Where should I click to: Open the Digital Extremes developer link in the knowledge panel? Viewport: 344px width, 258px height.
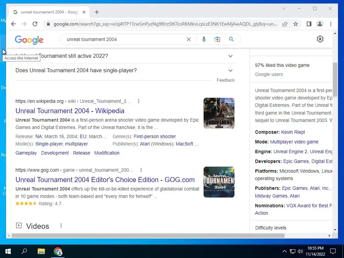point(322,162)
